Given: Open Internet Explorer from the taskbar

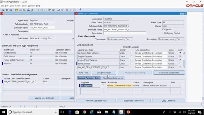Looking at the screenshot, I should pos(92,112).
